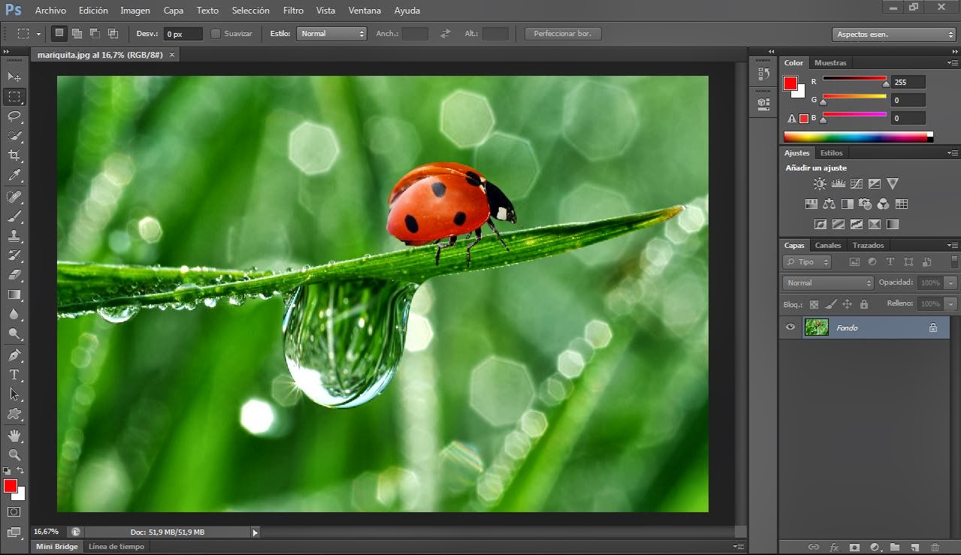Switch to the Línea de tiempo tab
The image size is (961, 555).
pyautogui.click(x=116, y=547)
